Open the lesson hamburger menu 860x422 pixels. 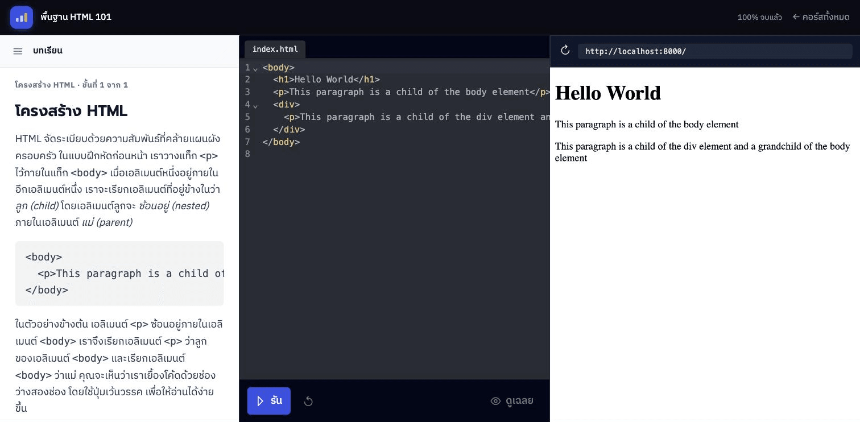(x=18, y=51)
